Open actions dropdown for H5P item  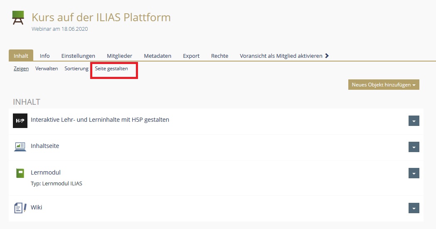pos(414,121)
